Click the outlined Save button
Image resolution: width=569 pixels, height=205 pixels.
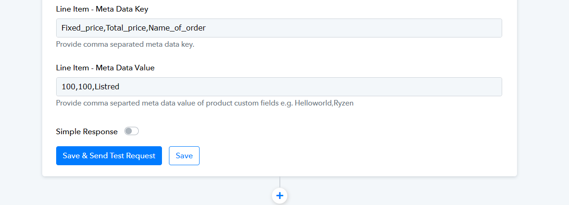[x=184, y=156]
